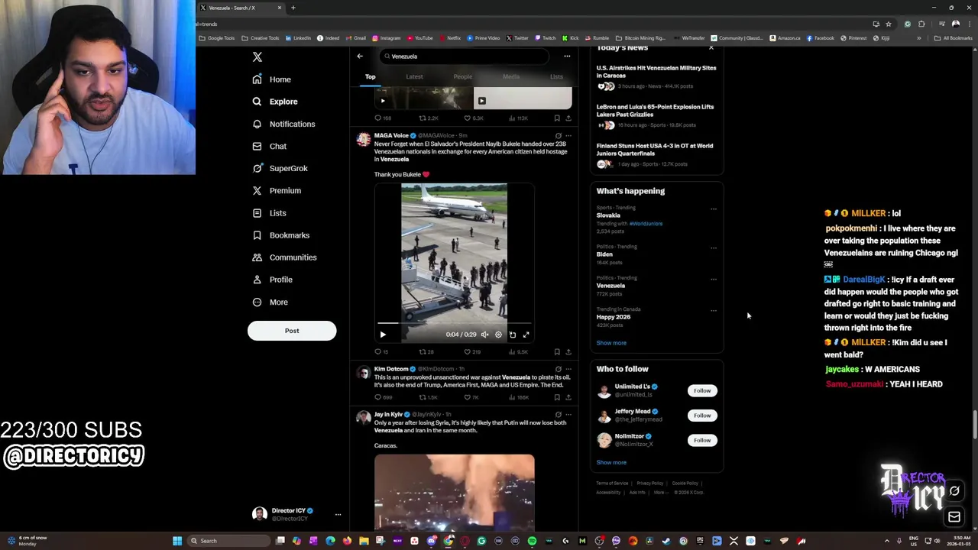The height and width of the screenshot is (550, 978).
Task: Reply to the Kim Dotcom post
Action: pos(382,397)
